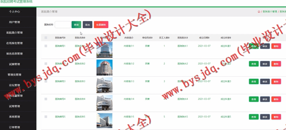The width and height of the screenshot is (286, 130).
Task: Sort the table by 单位性质 column
Action: pos(147,38)
